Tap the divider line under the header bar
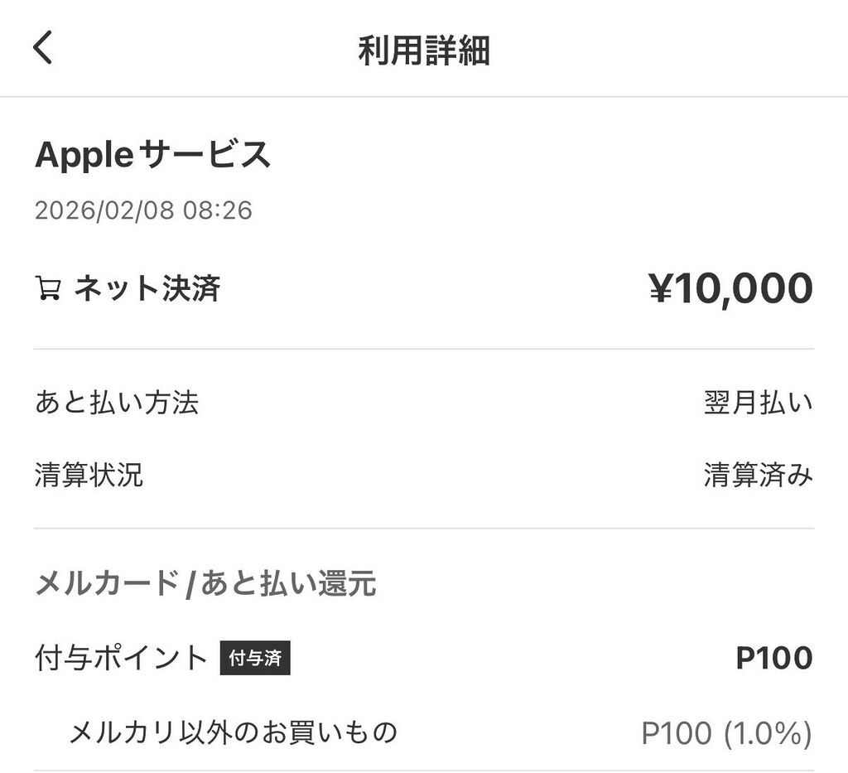The width and height of the screenshot is (848, 773). tap(424, 97)
